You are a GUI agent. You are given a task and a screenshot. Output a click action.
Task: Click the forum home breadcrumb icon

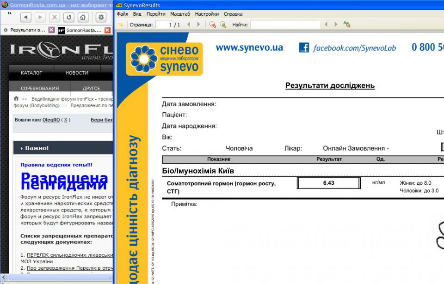(16, 98)
